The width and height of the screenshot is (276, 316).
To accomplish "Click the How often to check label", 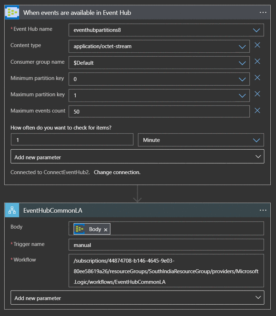I will tap(61, 128).
